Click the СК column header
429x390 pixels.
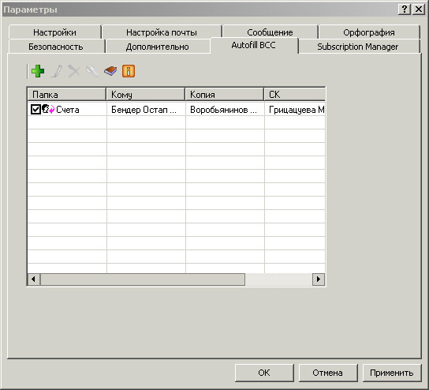[295, 95]
